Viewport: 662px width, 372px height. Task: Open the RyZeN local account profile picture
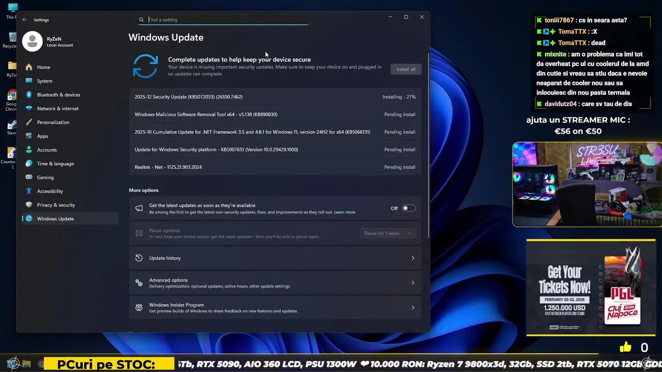pyautogui.click(x=32, y=41)
